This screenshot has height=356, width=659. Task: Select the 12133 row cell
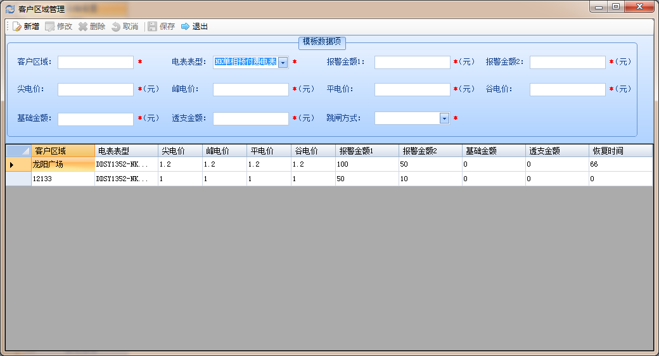coord(63,179)
